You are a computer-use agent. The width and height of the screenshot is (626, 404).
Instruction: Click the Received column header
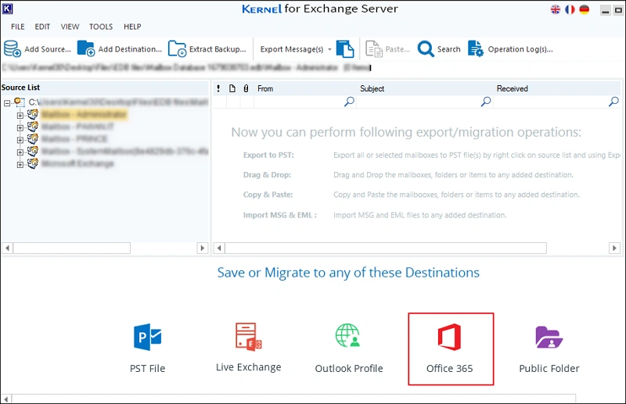pyautogui.click(x=513, y=88)
